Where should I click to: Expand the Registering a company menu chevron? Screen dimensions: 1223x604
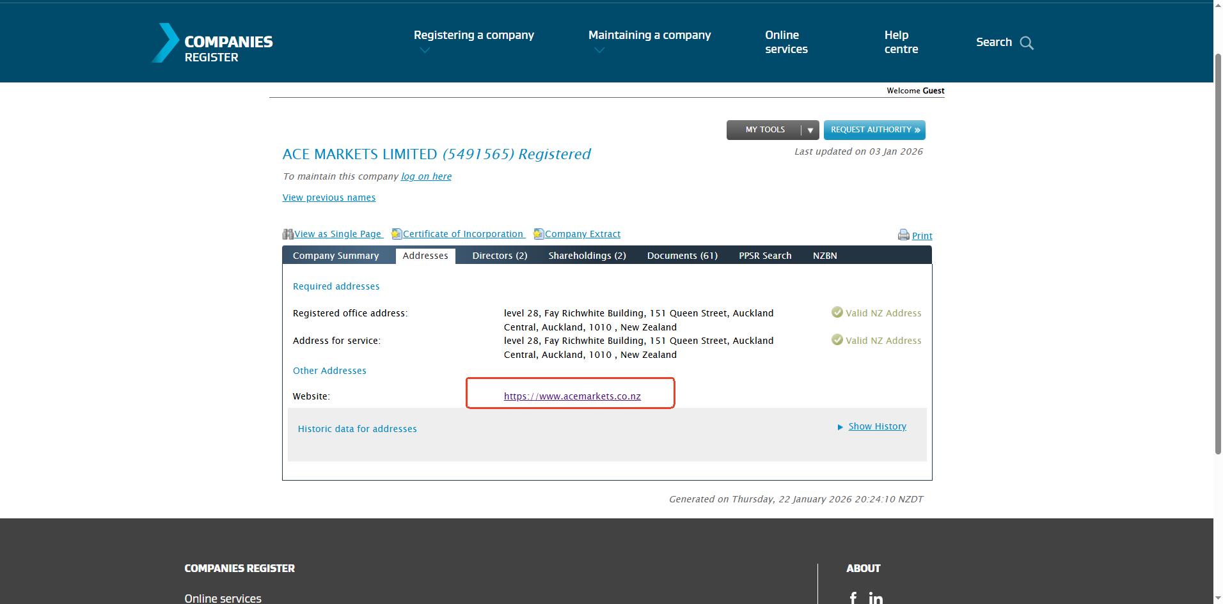[x=425, y=50]
